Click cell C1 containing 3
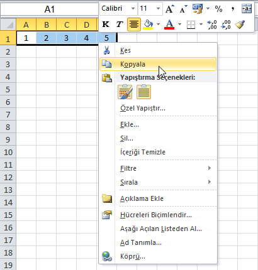The width and height of the screenshot is (258, 270). click(x=67, y=38)
